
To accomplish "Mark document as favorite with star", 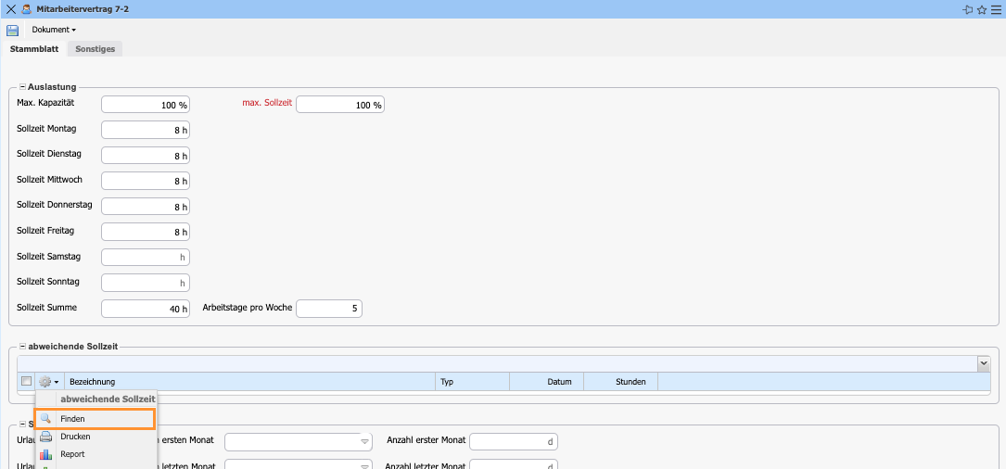I will coord(981,9).
